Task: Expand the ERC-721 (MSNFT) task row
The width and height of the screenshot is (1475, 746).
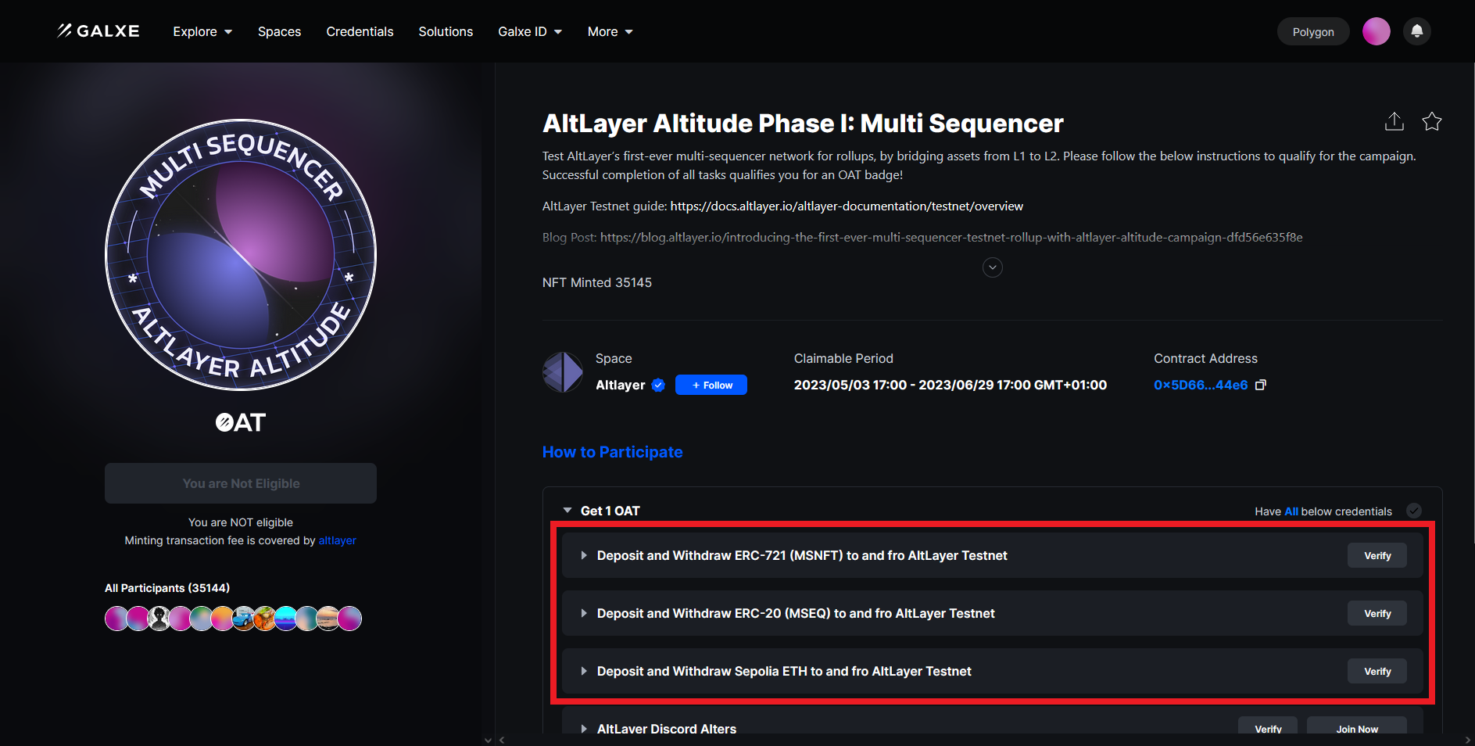Action: 584,555
